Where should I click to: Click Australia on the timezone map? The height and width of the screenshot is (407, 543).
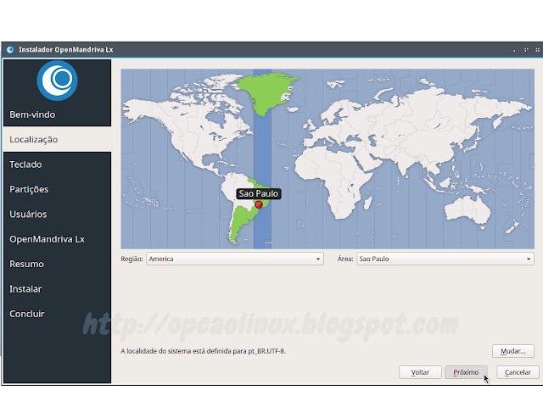(467, 211)
